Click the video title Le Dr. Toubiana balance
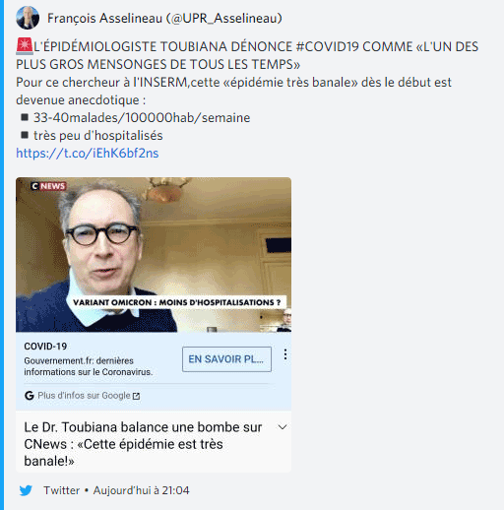The height and width of the screenshot is (510, 504). click(143, 444)
